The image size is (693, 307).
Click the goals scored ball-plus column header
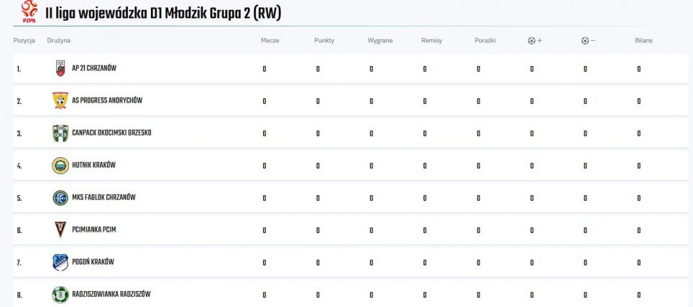point(534,41)
